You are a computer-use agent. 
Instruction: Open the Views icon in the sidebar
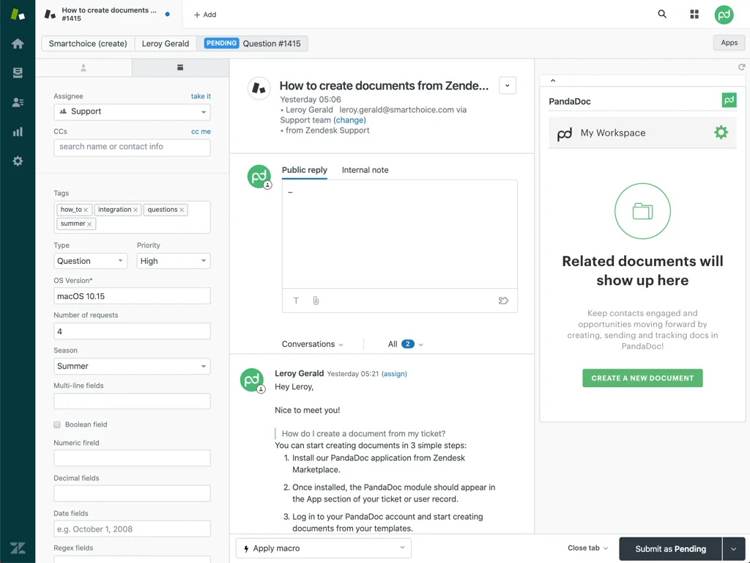[16, 73]
